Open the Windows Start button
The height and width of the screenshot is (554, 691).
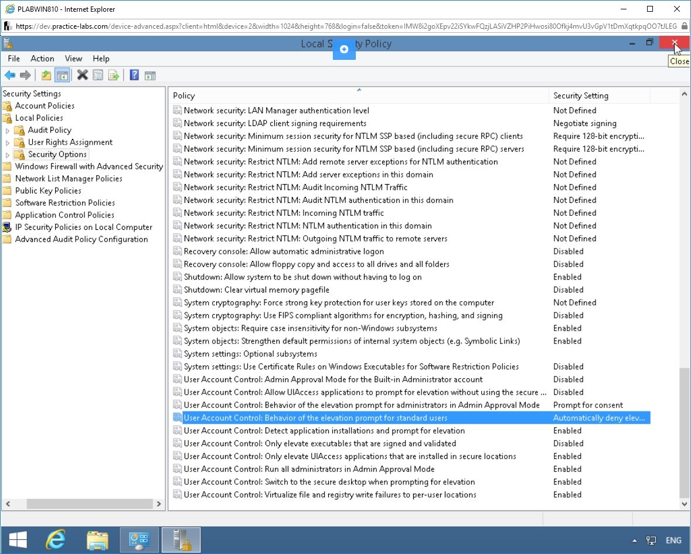pos(18,540)
